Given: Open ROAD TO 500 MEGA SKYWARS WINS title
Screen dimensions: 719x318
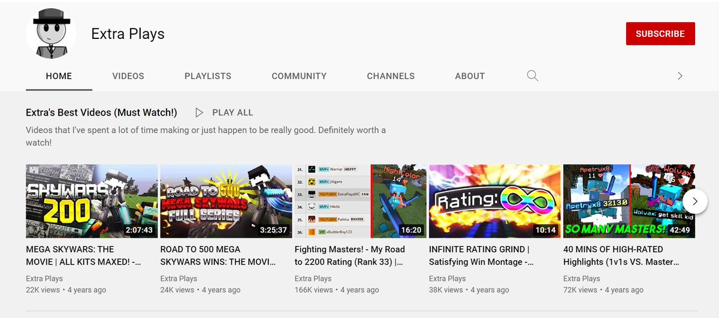Looking at the screenshot, I should pos(219,256).
